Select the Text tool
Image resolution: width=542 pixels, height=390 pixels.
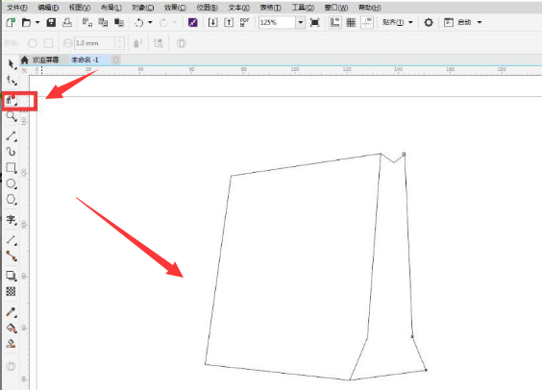pyautogui.click(x=12, y=220)
